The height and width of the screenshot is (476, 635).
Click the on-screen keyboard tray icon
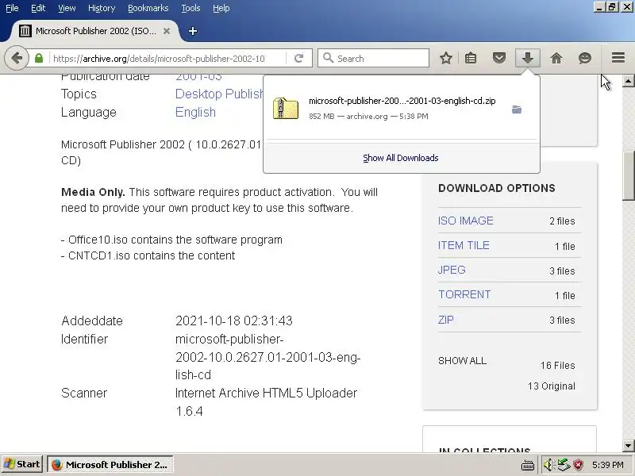(x=528, y=465)
